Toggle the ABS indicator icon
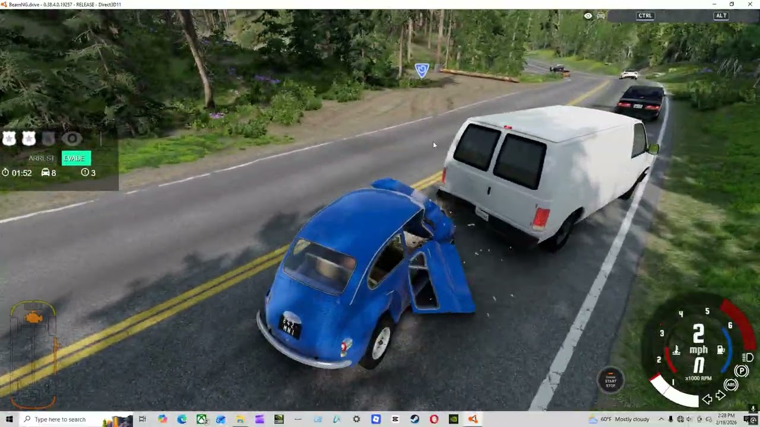 tap(731, 385)
